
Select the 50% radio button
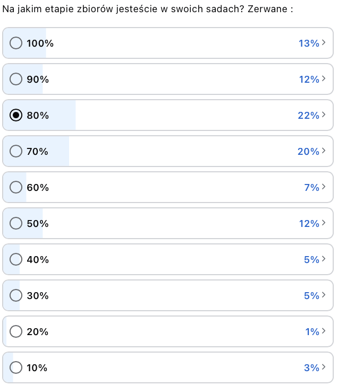point(16,223)
